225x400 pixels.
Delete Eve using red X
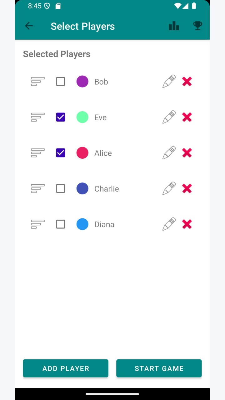tap(187, 117)
